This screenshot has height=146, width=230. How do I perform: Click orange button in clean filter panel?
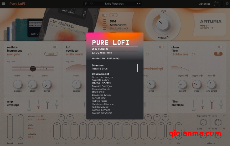coord(218,54)
